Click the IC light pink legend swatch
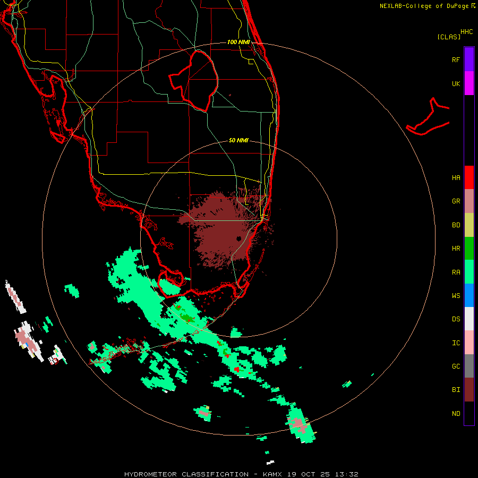Viewport: 478px width, 478px height. point(469,343)
